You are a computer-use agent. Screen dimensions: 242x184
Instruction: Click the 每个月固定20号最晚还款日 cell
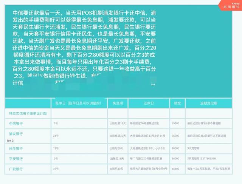coord(149,159)
